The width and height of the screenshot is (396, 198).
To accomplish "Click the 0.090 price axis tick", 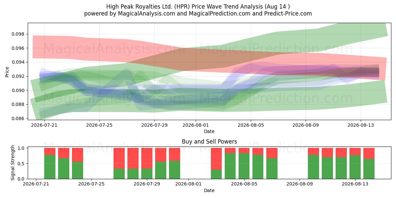I will point(18,90).
